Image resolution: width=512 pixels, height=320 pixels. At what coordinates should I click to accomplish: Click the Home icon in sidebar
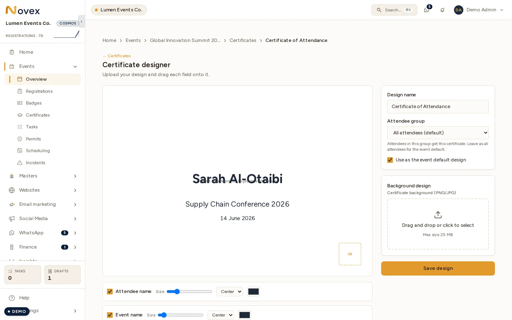pyautogui.click(x=12, y=52)
